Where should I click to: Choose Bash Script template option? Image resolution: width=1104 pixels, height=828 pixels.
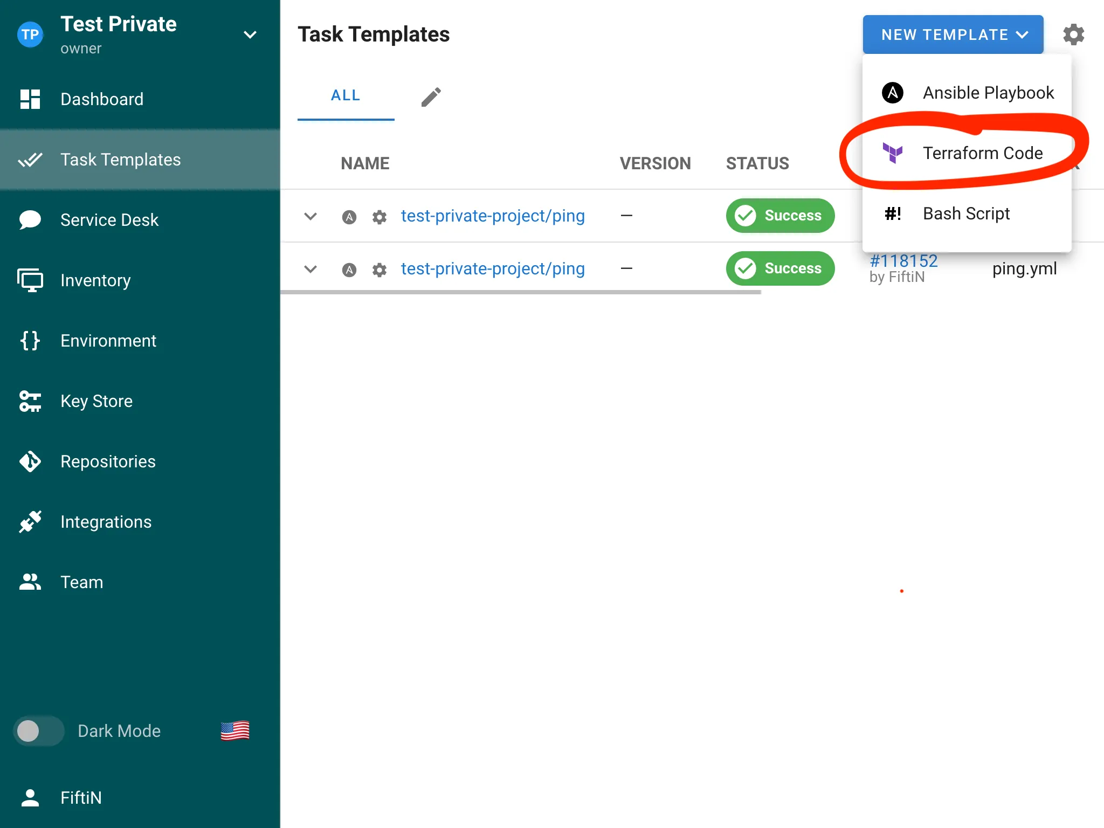pyautogui.click(x=966, y=213)
